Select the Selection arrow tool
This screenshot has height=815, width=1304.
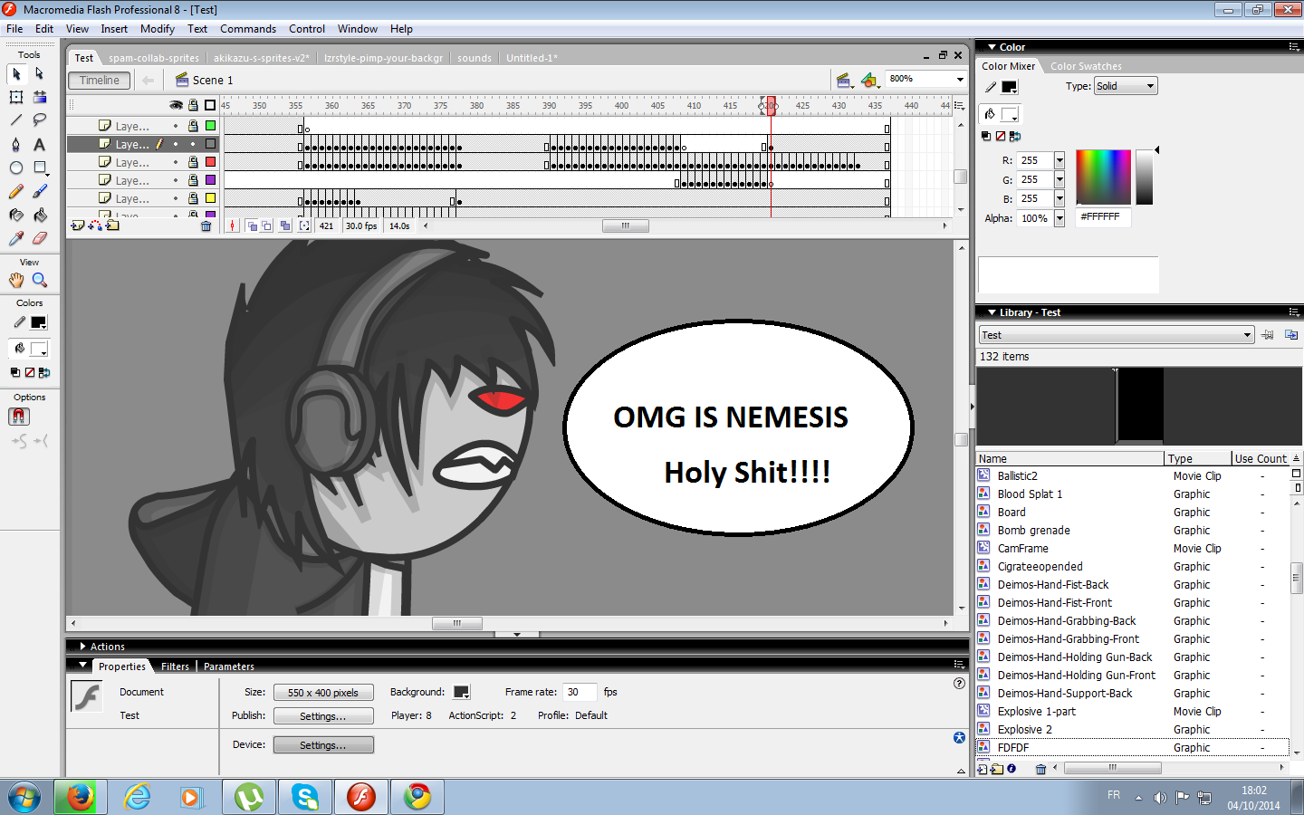(x=16, y=73)
